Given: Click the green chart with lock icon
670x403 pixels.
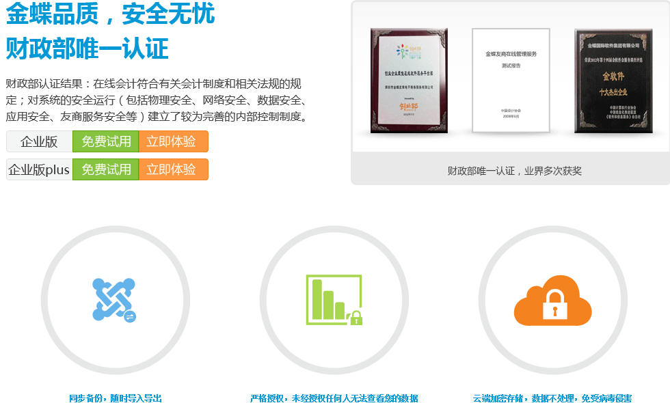Looking at the screenshot, I should tap(334, 300).
